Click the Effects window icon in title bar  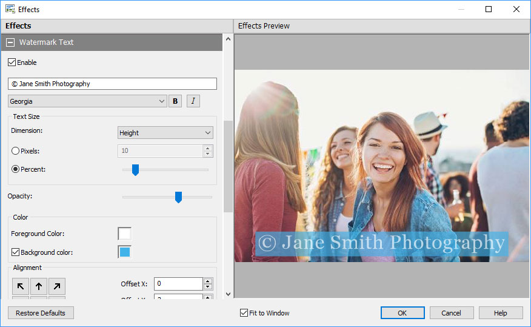click(10, 9)
